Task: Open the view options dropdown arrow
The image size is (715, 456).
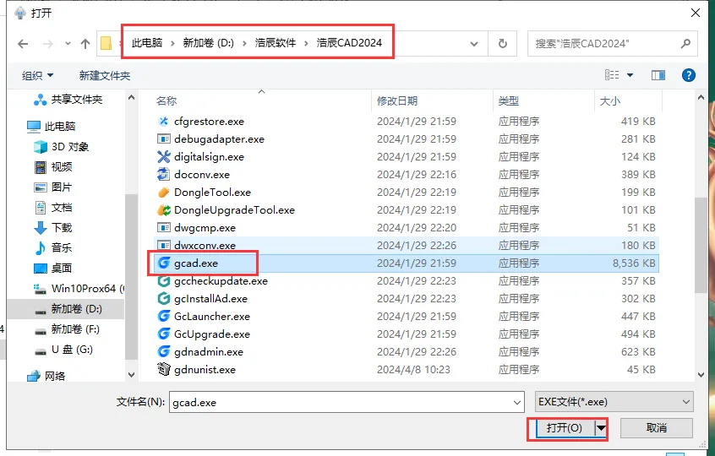Action: pos(630,75)
